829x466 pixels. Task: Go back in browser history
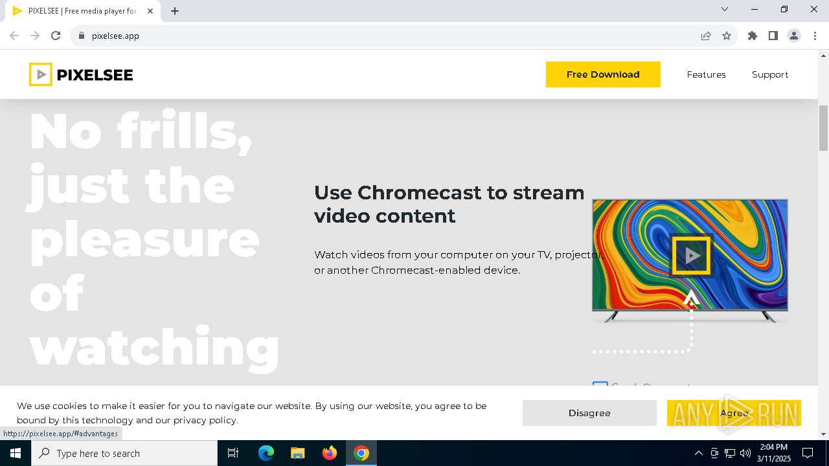coord(14,36)
